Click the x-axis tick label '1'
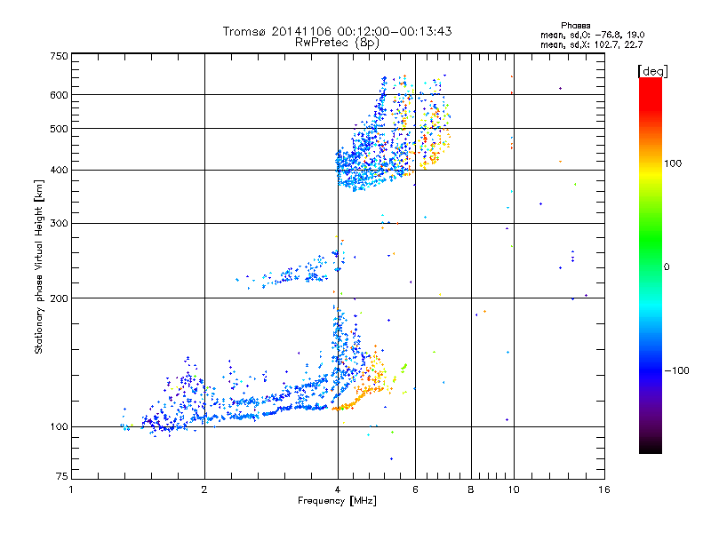The height and width of the screenshot is (533, 711). pyautogui.click(x=71, y=489)
